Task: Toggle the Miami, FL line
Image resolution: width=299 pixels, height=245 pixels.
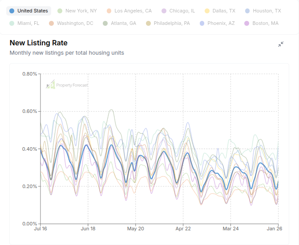Action: pos(24,23)
